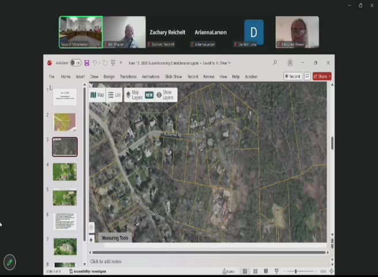Open the Design tab

click(109, 77)
